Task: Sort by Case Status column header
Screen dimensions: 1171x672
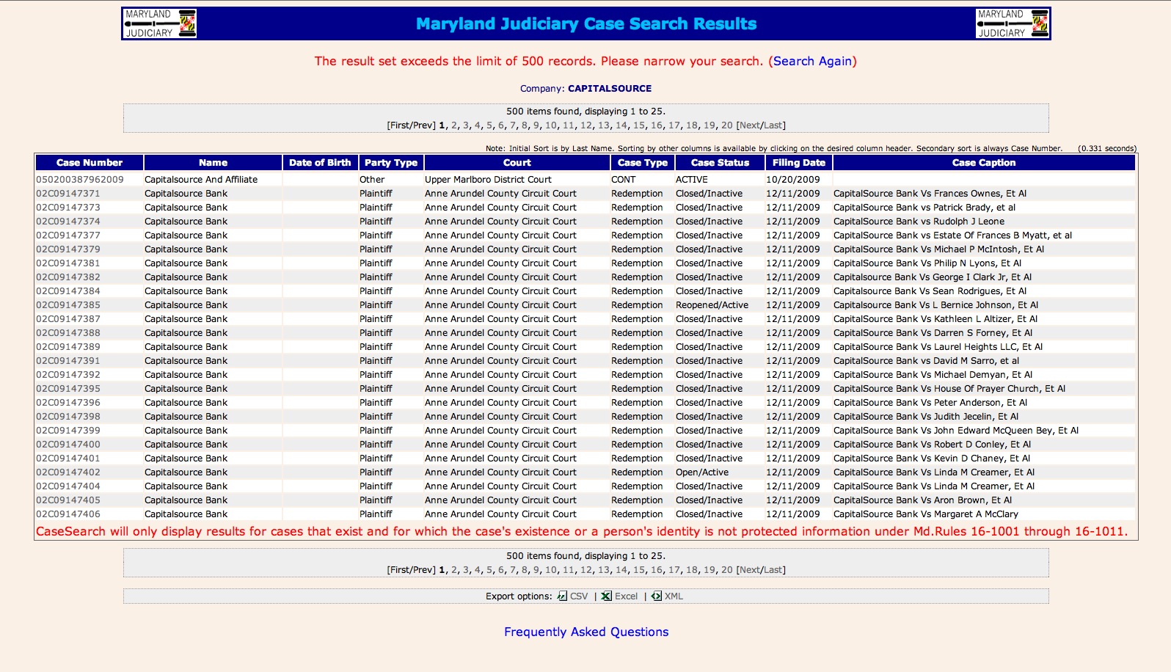Action: click(720, 163)
